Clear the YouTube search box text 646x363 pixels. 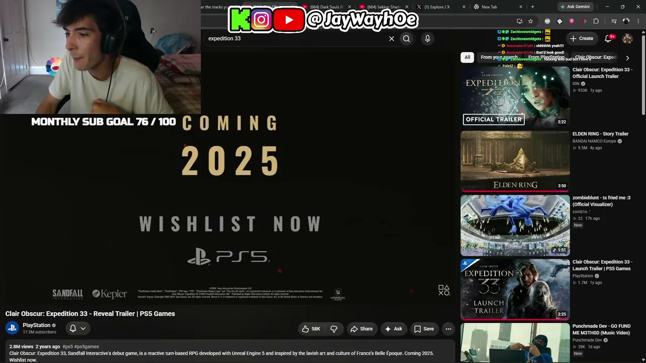pos(391,38)
